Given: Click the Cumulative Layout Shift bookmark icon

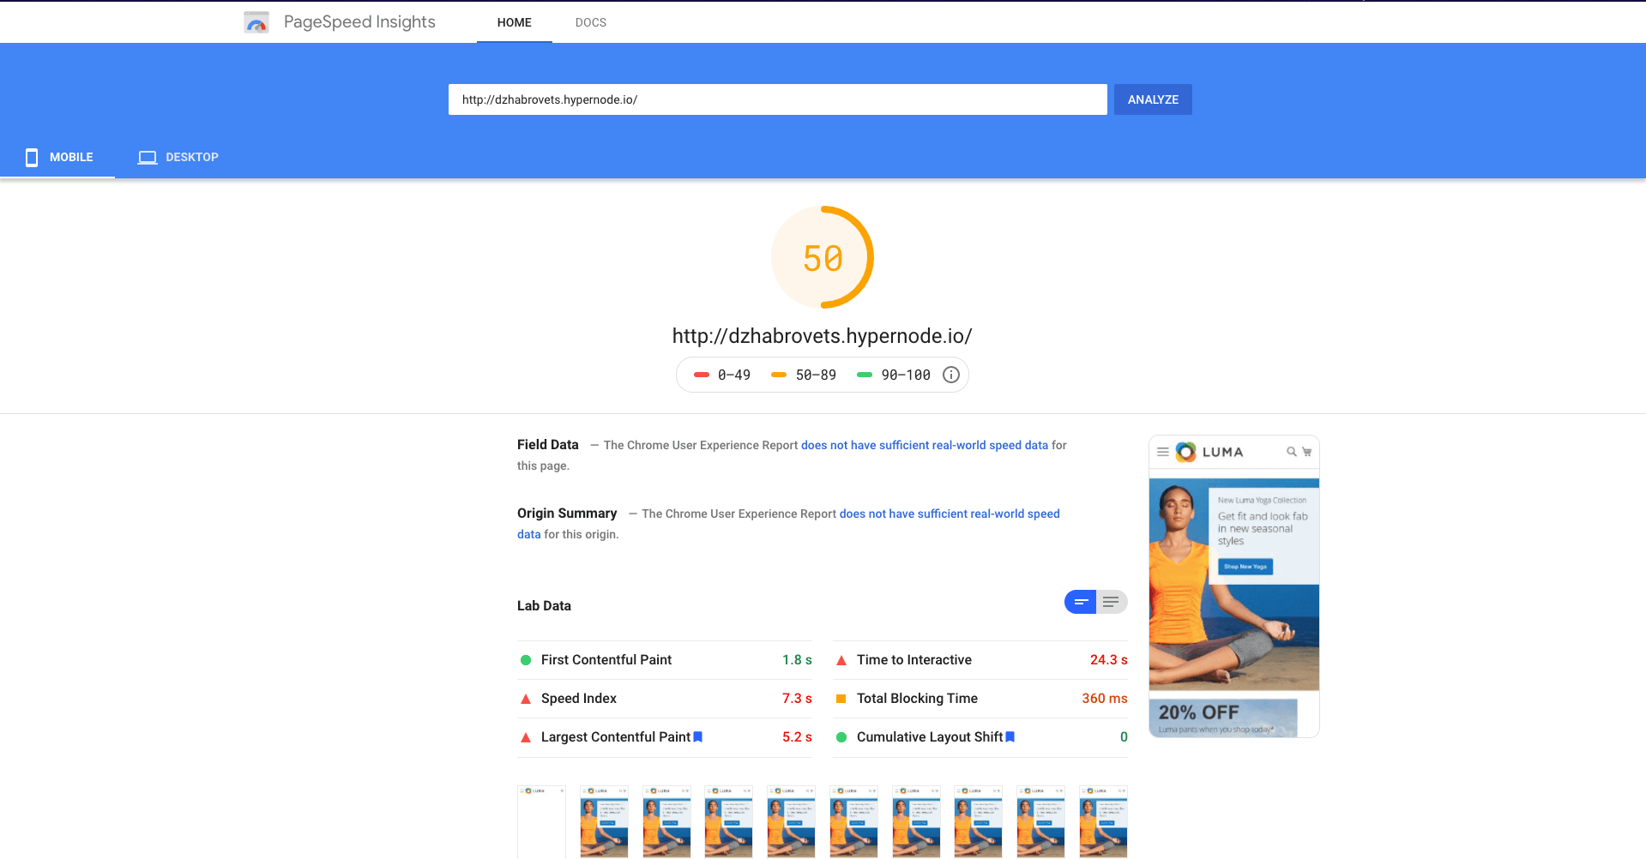Looking at the screenshot, I should point(1010,736).
